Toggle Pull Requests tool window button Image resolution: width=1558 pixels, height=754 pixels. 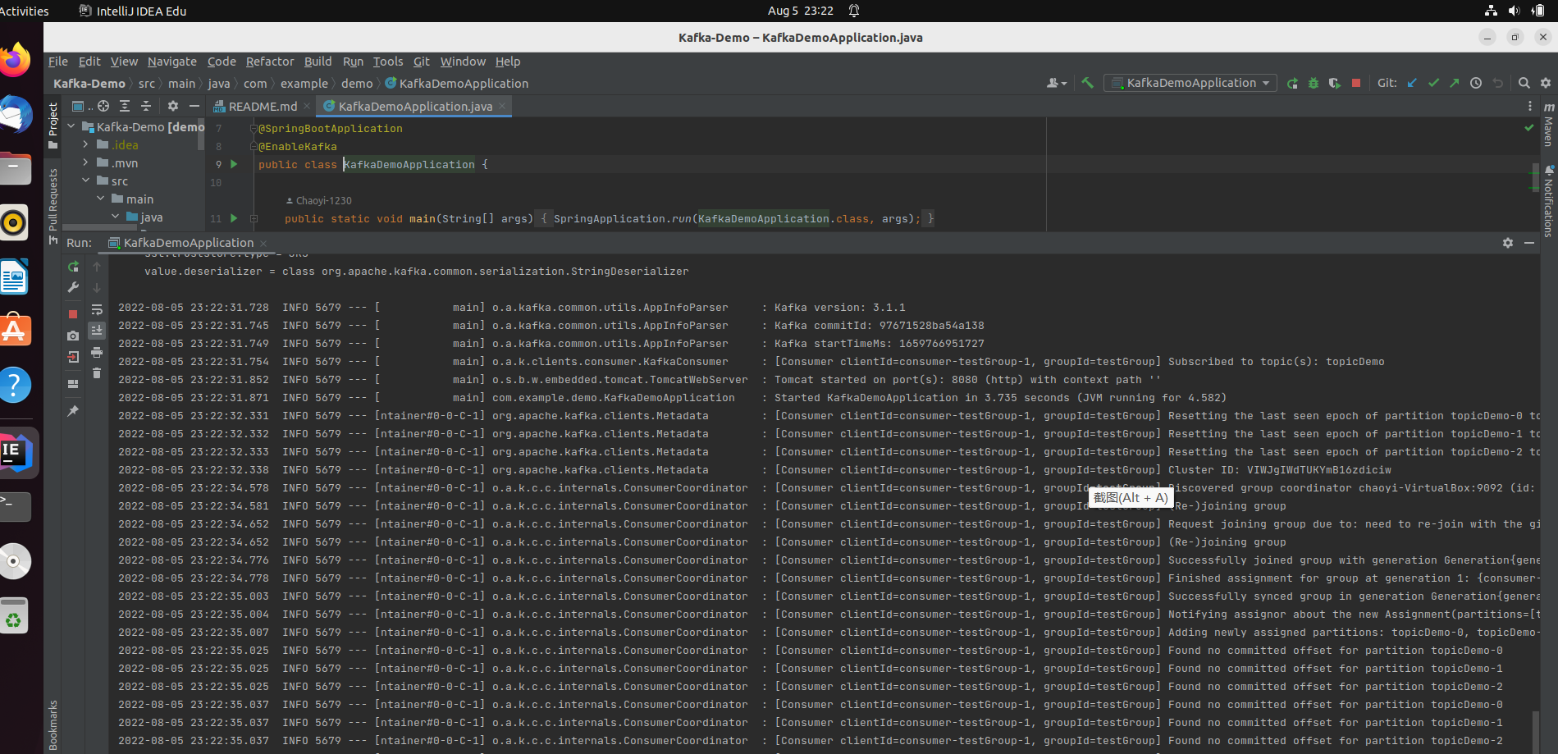tap(53, 206)
